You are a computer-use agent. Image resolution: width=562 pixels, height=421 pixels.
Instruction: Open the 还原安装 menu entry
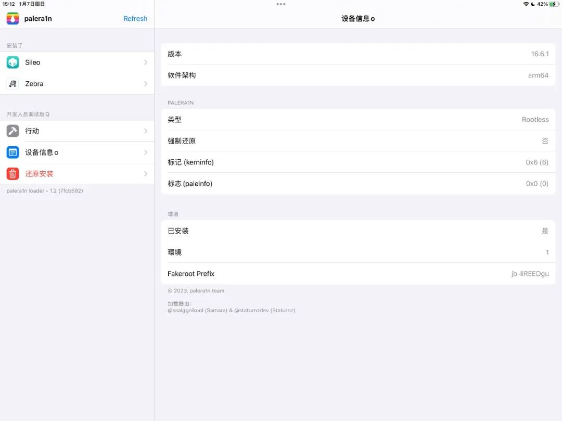[x=77, y=174]
